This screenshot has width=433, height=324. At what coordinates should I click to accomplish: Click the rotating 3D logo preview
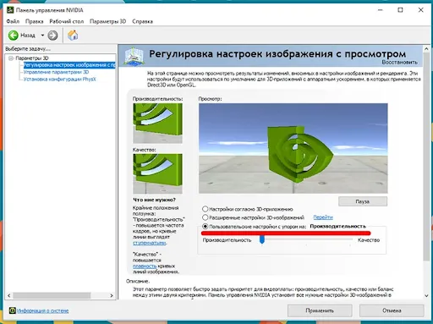click(293, 148)
